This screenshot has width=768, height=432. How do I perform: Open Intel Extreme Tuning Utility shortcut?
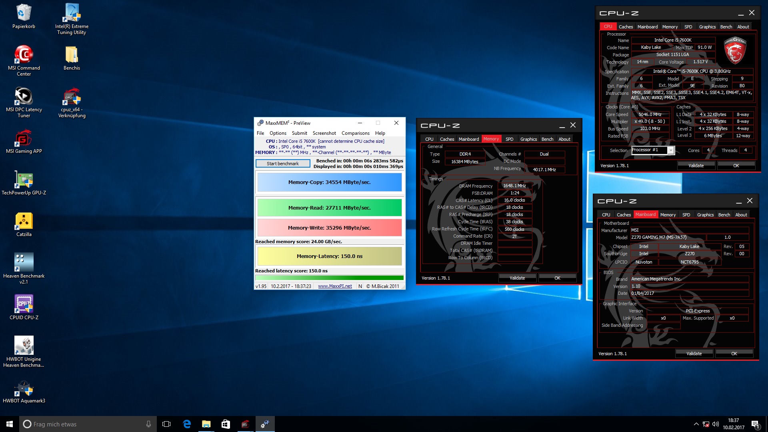coord(72,19)
